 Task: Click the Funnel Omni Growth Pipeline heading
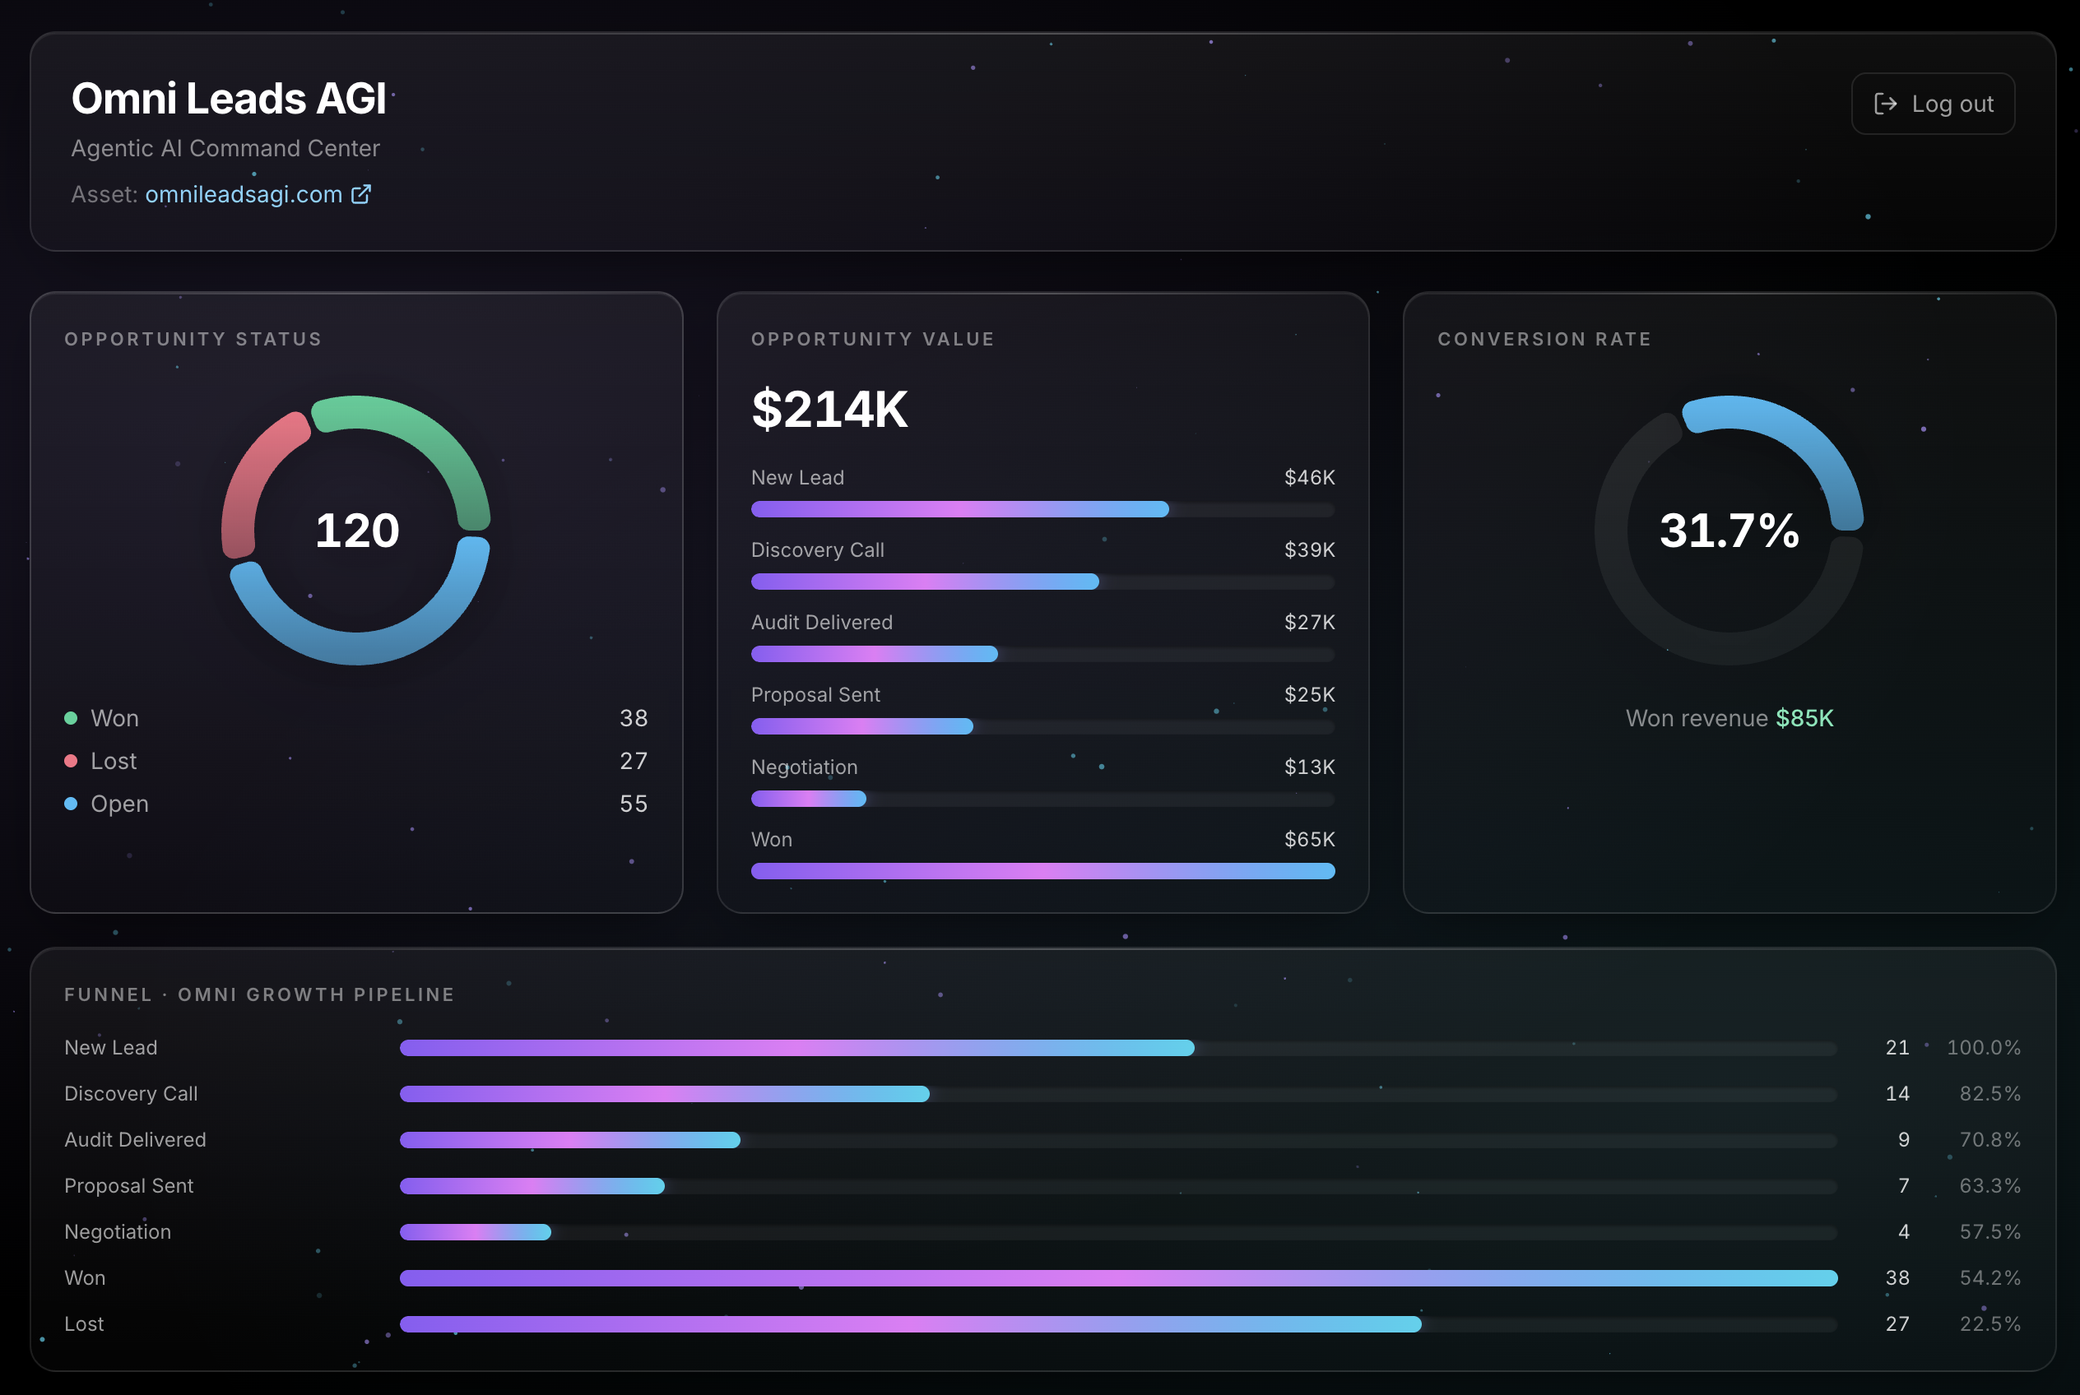coord(259,994)
